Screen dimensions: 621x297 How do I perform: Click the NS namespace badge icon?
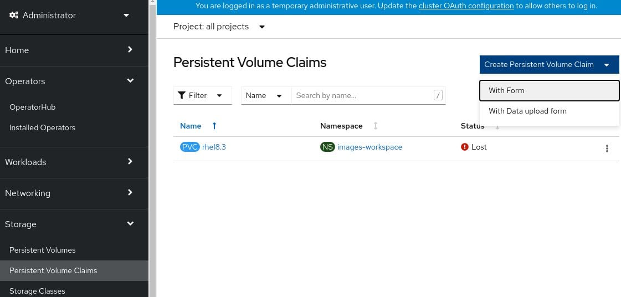(x=327, y=147)
